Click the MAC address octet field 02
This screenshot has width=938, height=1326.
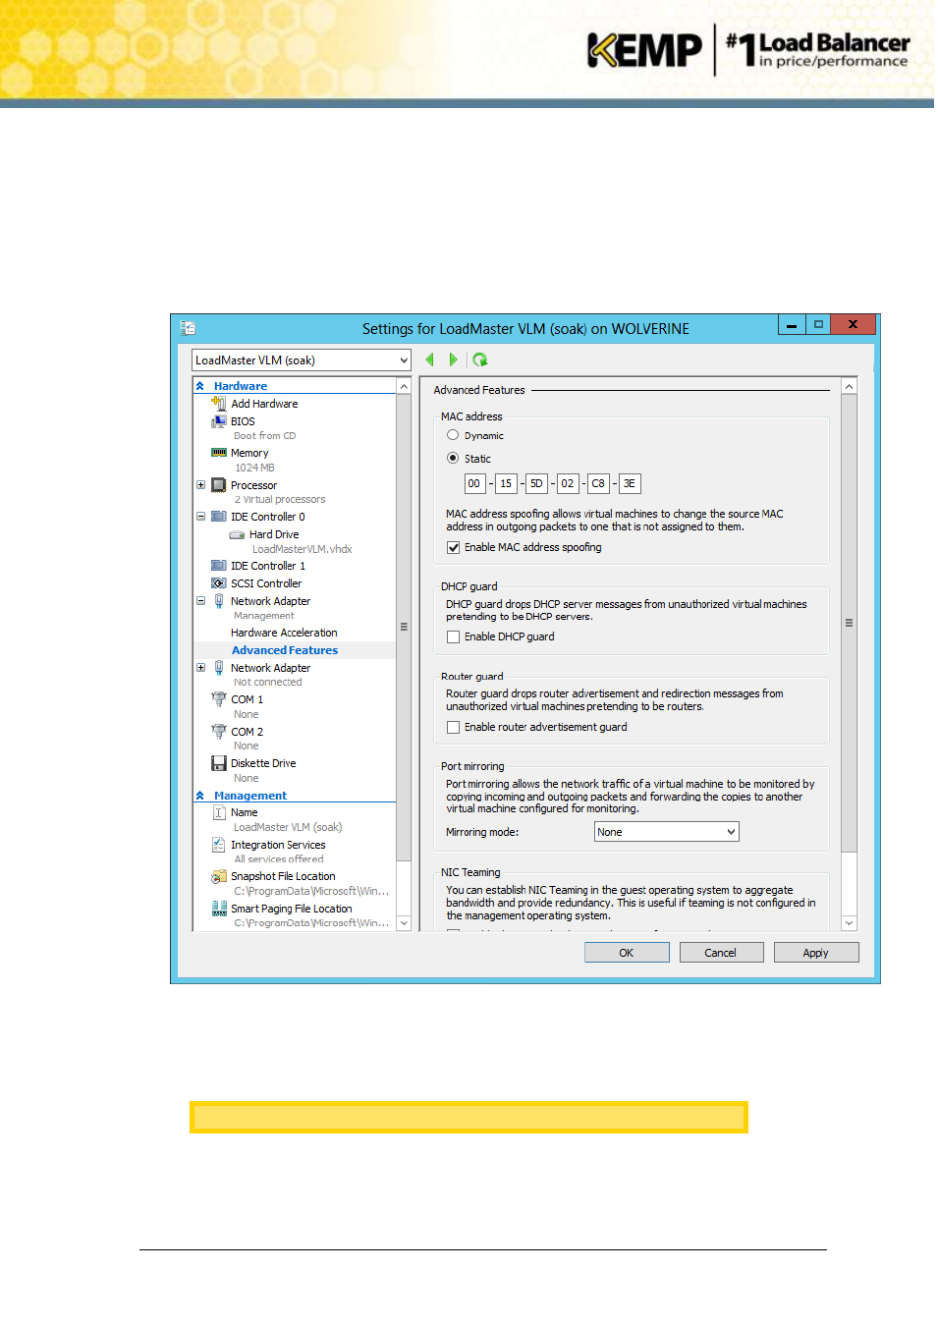[x=568, y=483]
